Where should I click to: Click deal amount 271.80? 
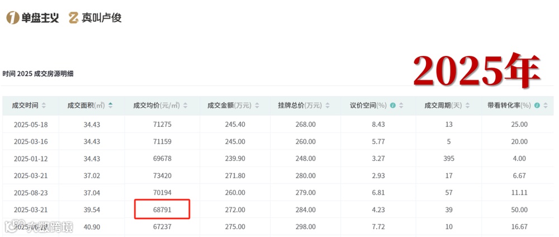click(x=235, y=176)
